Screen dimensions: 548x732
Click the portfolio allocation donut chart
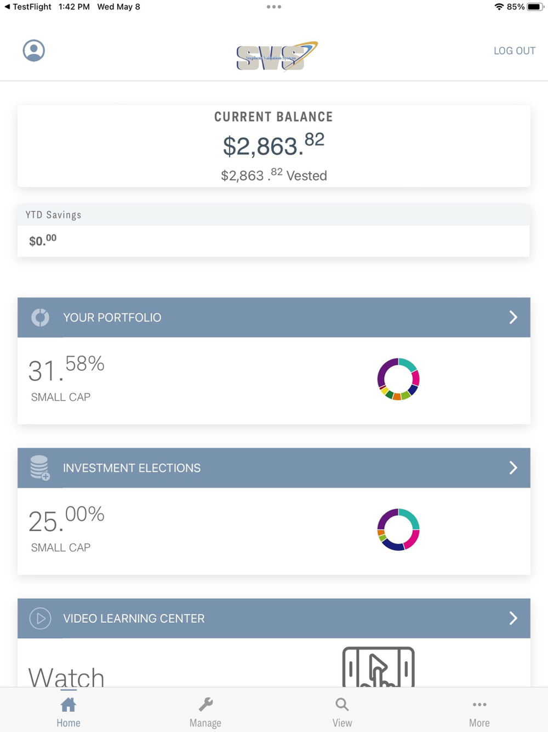[398, 379]
